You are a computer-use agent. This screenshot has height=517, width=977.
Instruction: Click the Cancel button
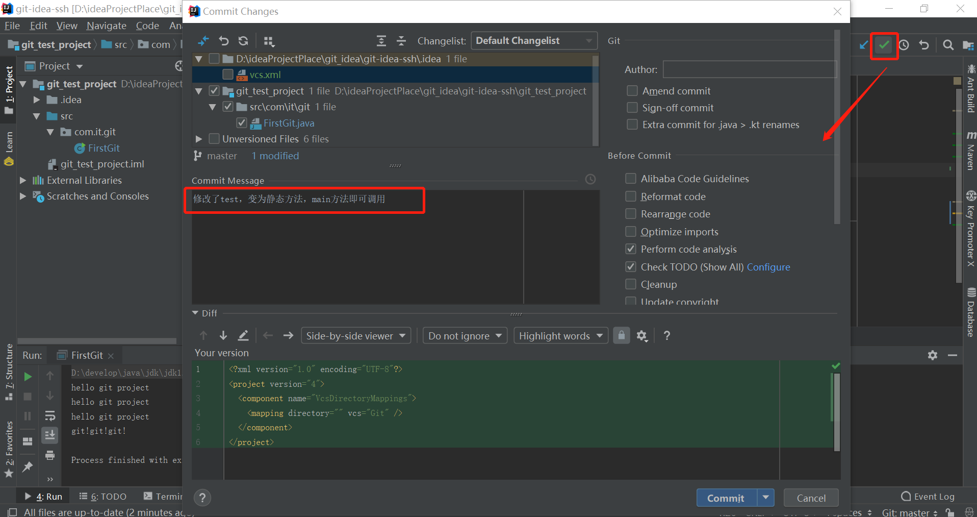click(811, 498)
